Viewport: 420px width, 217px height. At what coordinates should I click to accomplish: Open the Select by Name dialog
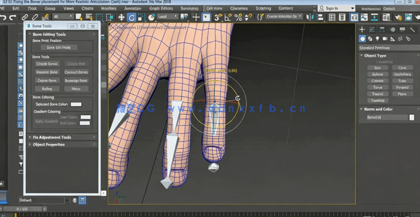click(x=89, y=17)
